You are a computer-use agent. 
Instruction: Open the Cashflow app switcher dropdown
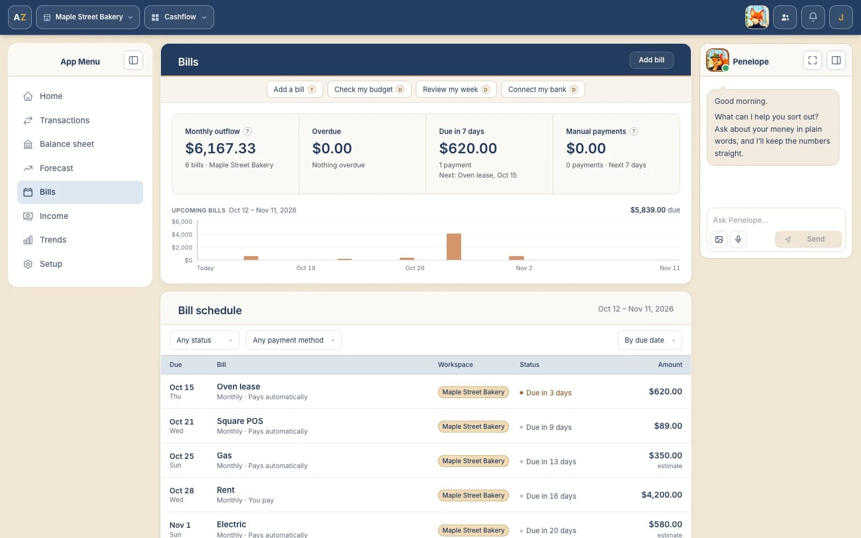click(179, 17)
